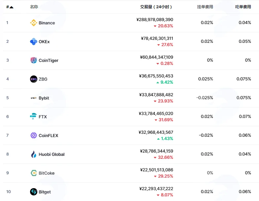The image size is (259, 201).
Task: Open the Binance exchange link
Action: click(x=47, y=23)
